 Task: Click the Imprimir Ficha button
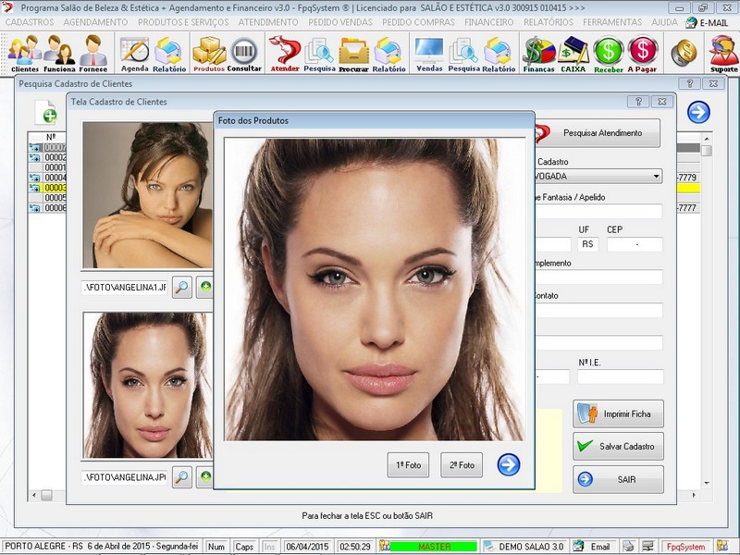point(618,413)
